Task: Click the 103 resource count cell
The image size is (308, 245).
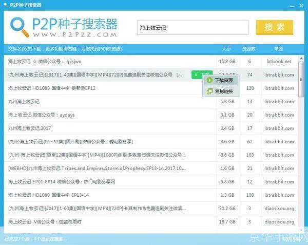Action: pyautogui.click(x=250, y=155)
